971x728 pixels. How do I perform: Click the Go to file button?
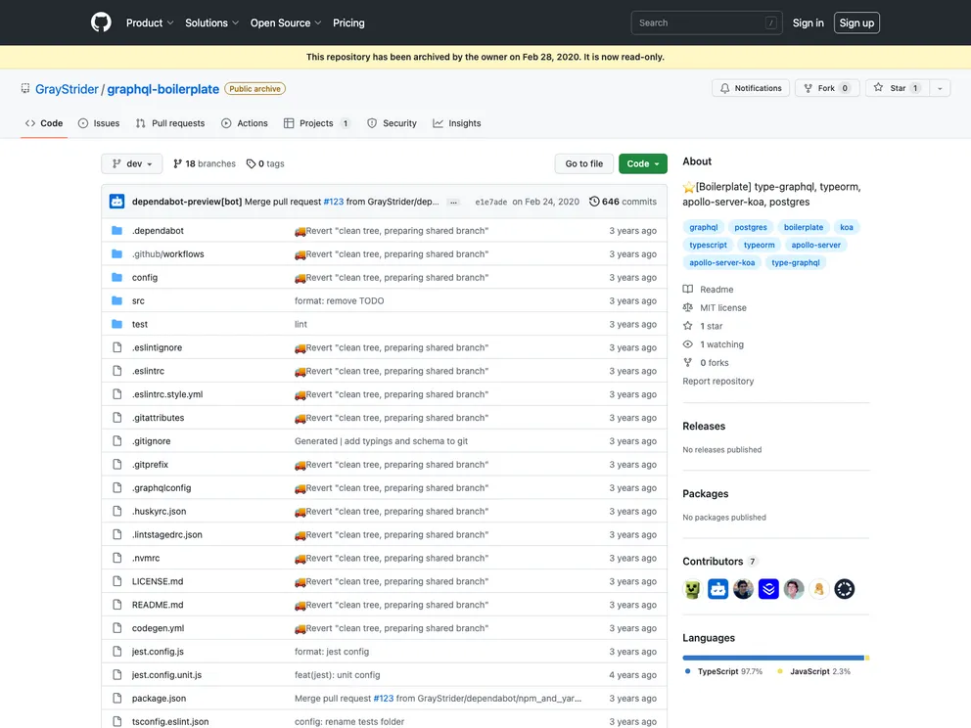(x=584, y=163)
